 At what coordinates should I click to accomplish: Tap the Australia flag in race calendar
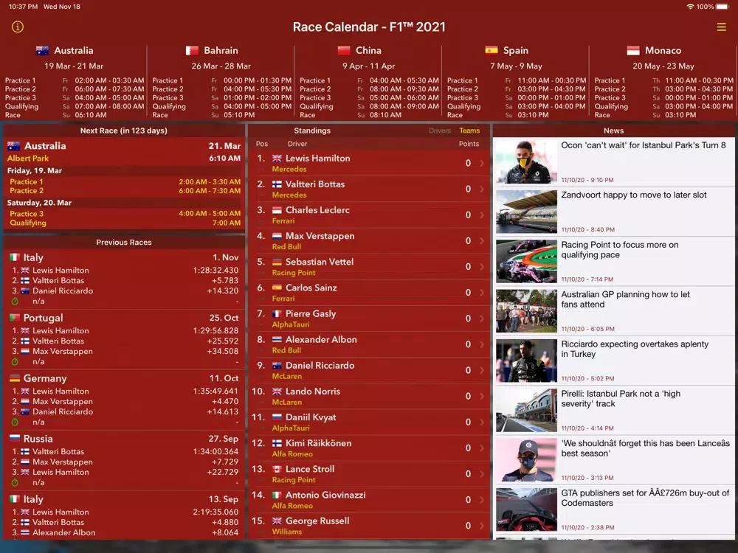tap(42, 50)
